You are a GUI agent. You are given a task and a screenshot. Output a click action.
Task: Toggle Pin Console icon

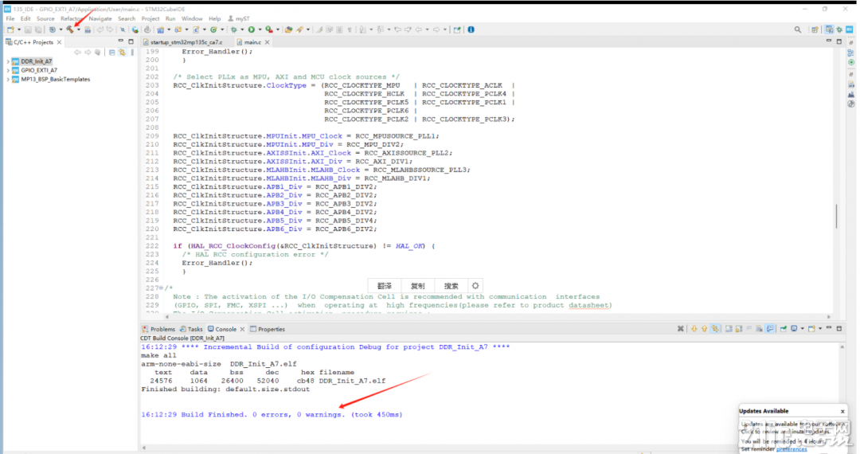point(784,329)
